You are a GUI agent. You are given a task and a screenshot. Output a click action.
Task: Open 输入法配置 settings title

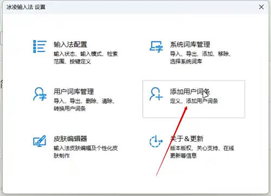click(70, 45)
